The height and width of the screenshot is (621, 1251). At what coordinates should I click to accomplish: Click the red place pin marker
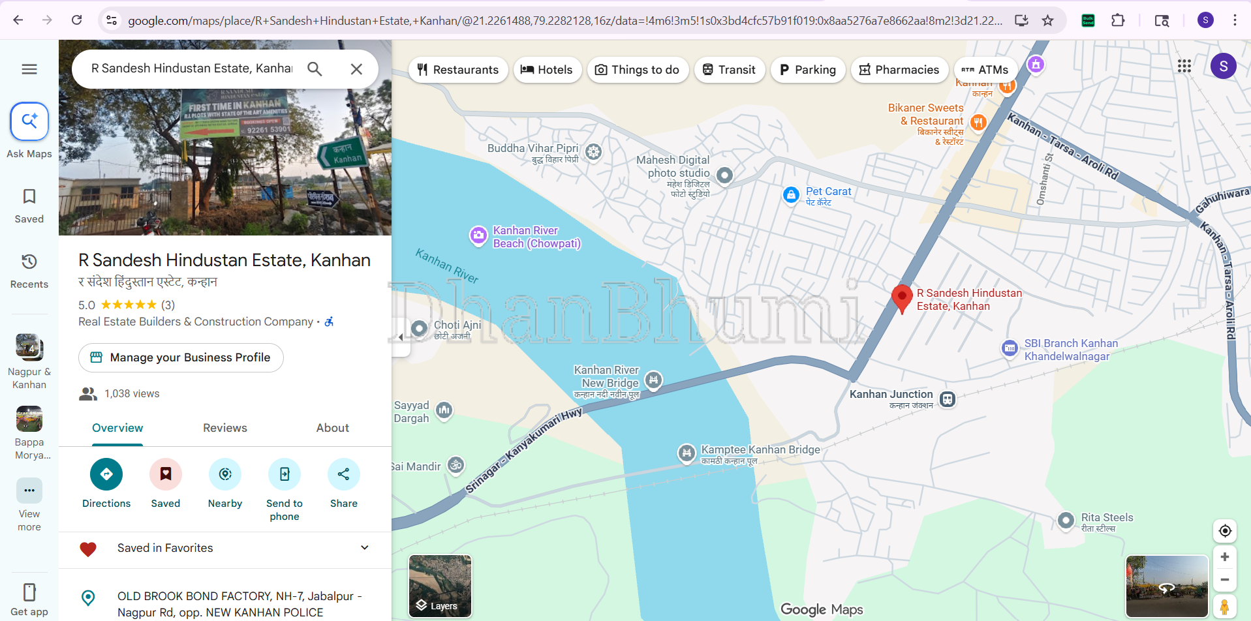pos(902,299)
